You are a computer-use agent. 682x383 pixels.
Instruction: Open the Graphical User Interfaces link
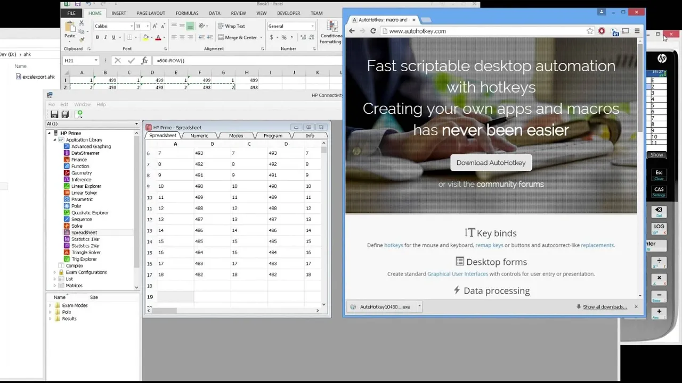click(458, 274)
